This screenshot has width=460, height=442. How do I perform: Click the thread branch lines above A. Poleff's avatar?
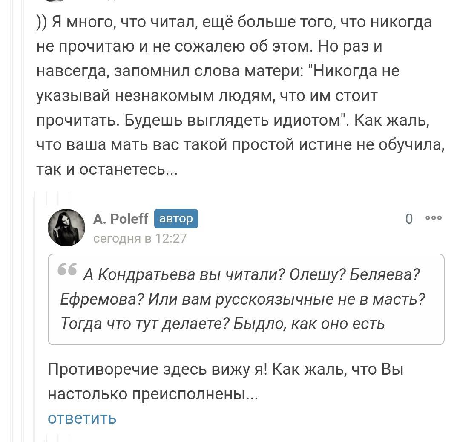pos(58,197)
